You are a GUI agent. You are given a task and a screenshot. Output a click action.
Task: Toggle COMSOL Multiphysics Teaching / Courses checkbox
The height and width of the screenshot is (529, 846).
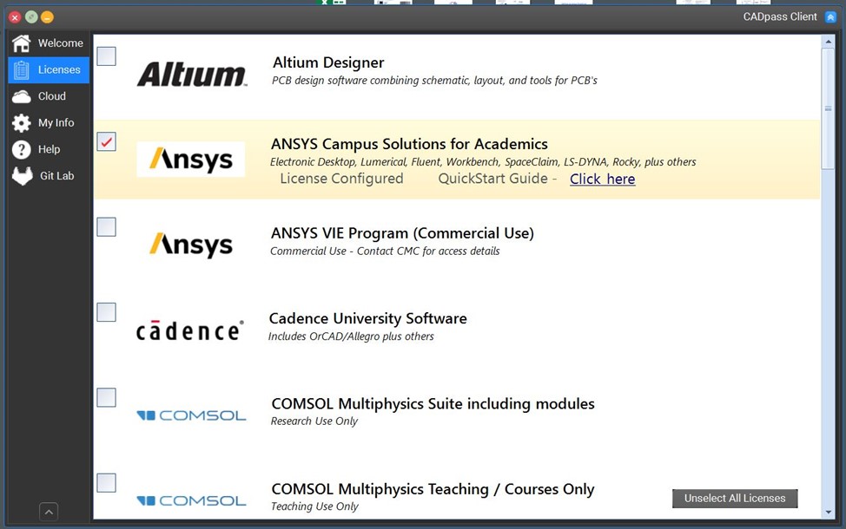coord(106,483)
